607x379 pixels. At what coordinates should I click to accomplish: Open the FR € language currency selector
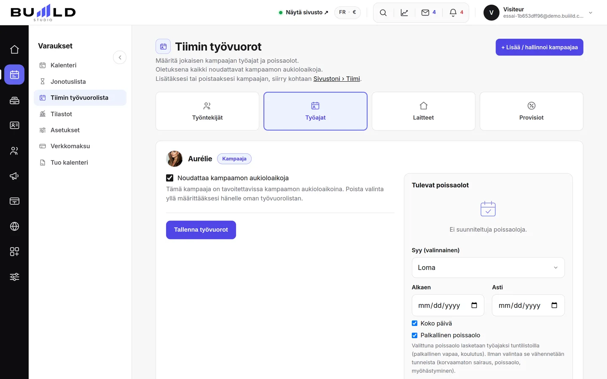coord(347,12)
